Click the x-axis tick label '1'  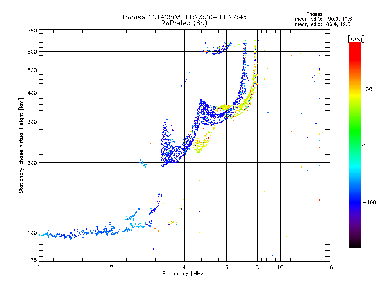pos(39,267)
